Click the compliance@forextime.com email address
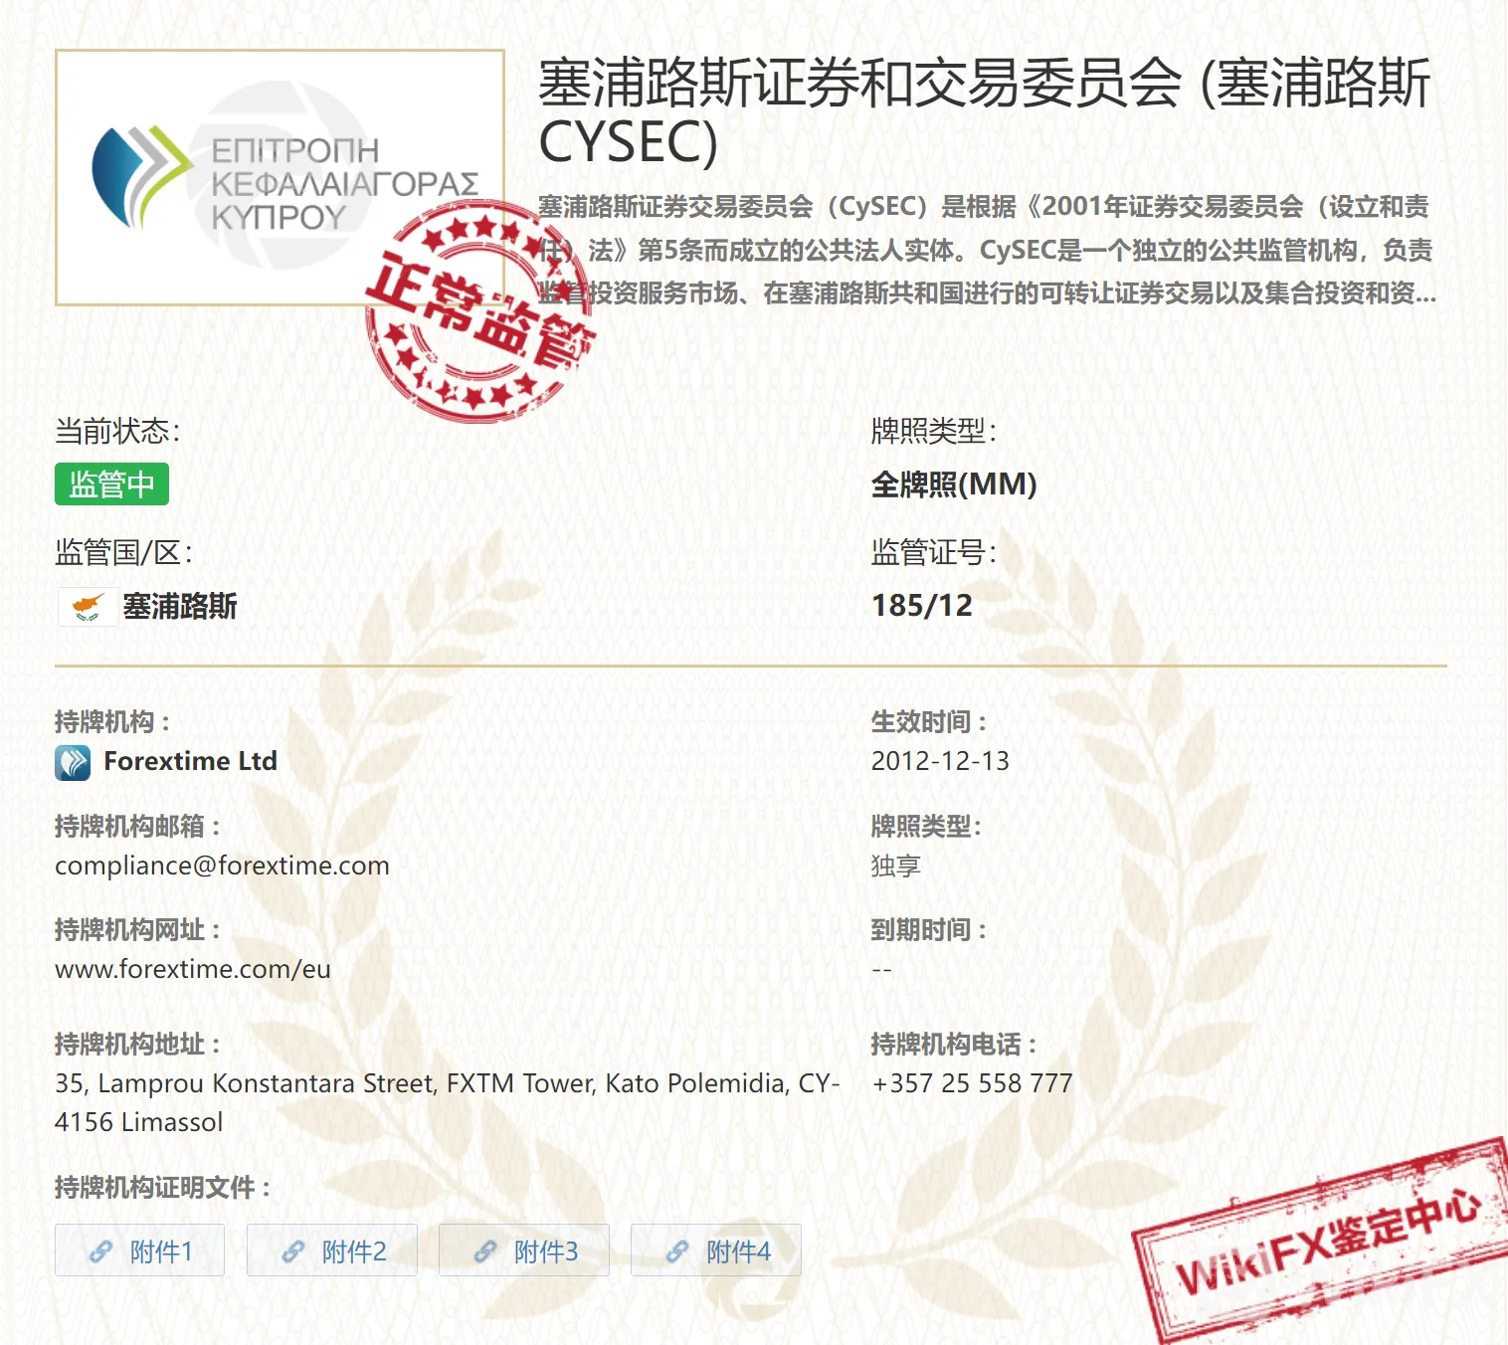1508x1345 pixels. point(222,865)
